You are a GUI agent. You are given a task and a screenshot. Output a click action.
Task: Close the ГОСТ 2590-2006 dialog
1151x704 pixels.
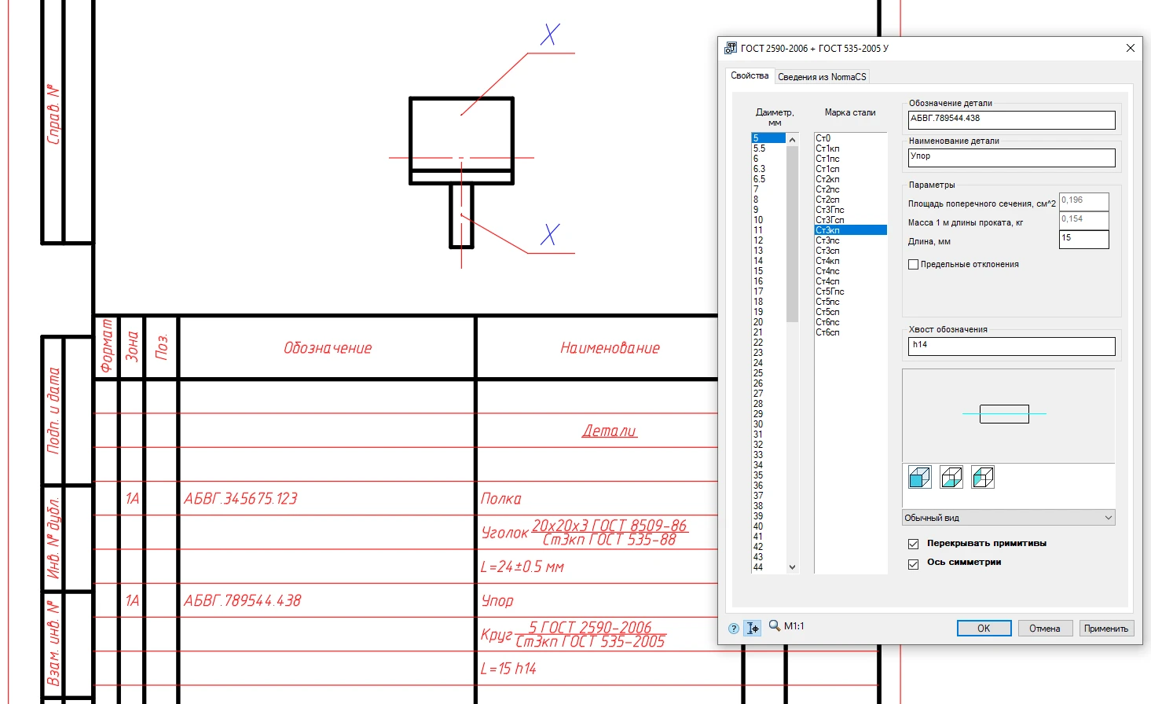click(1130, 48)
